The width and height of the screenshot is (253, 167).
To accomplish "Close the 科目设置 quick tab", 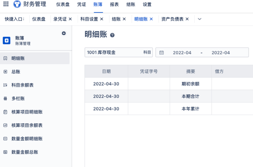I will (102, 19).
